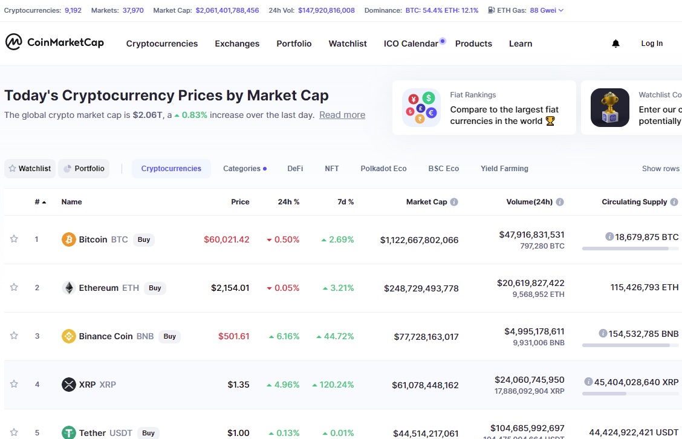Screen dimensions: 682x439
Task: Star Tether to add to watchlist
Action: pos(14,432)
